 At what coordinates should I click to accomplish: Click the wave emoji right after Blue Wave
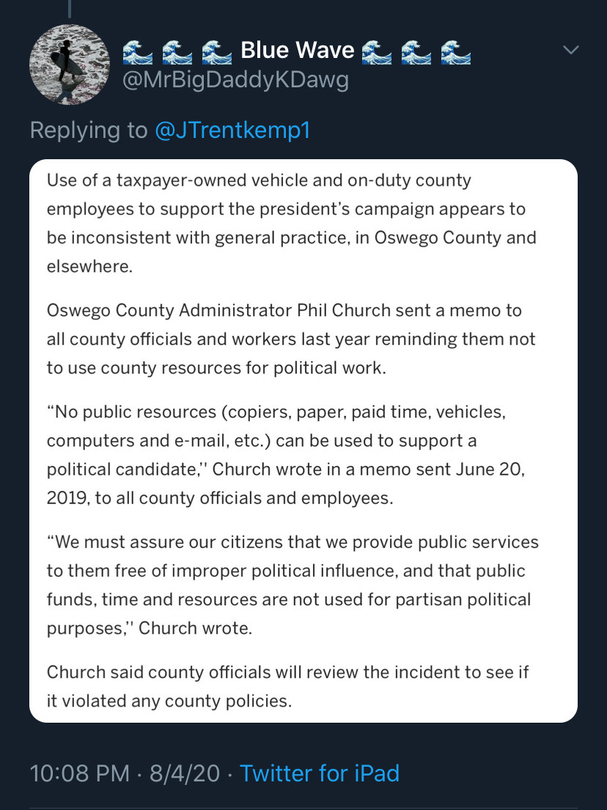pyautogui.click(x=376, y=52)
